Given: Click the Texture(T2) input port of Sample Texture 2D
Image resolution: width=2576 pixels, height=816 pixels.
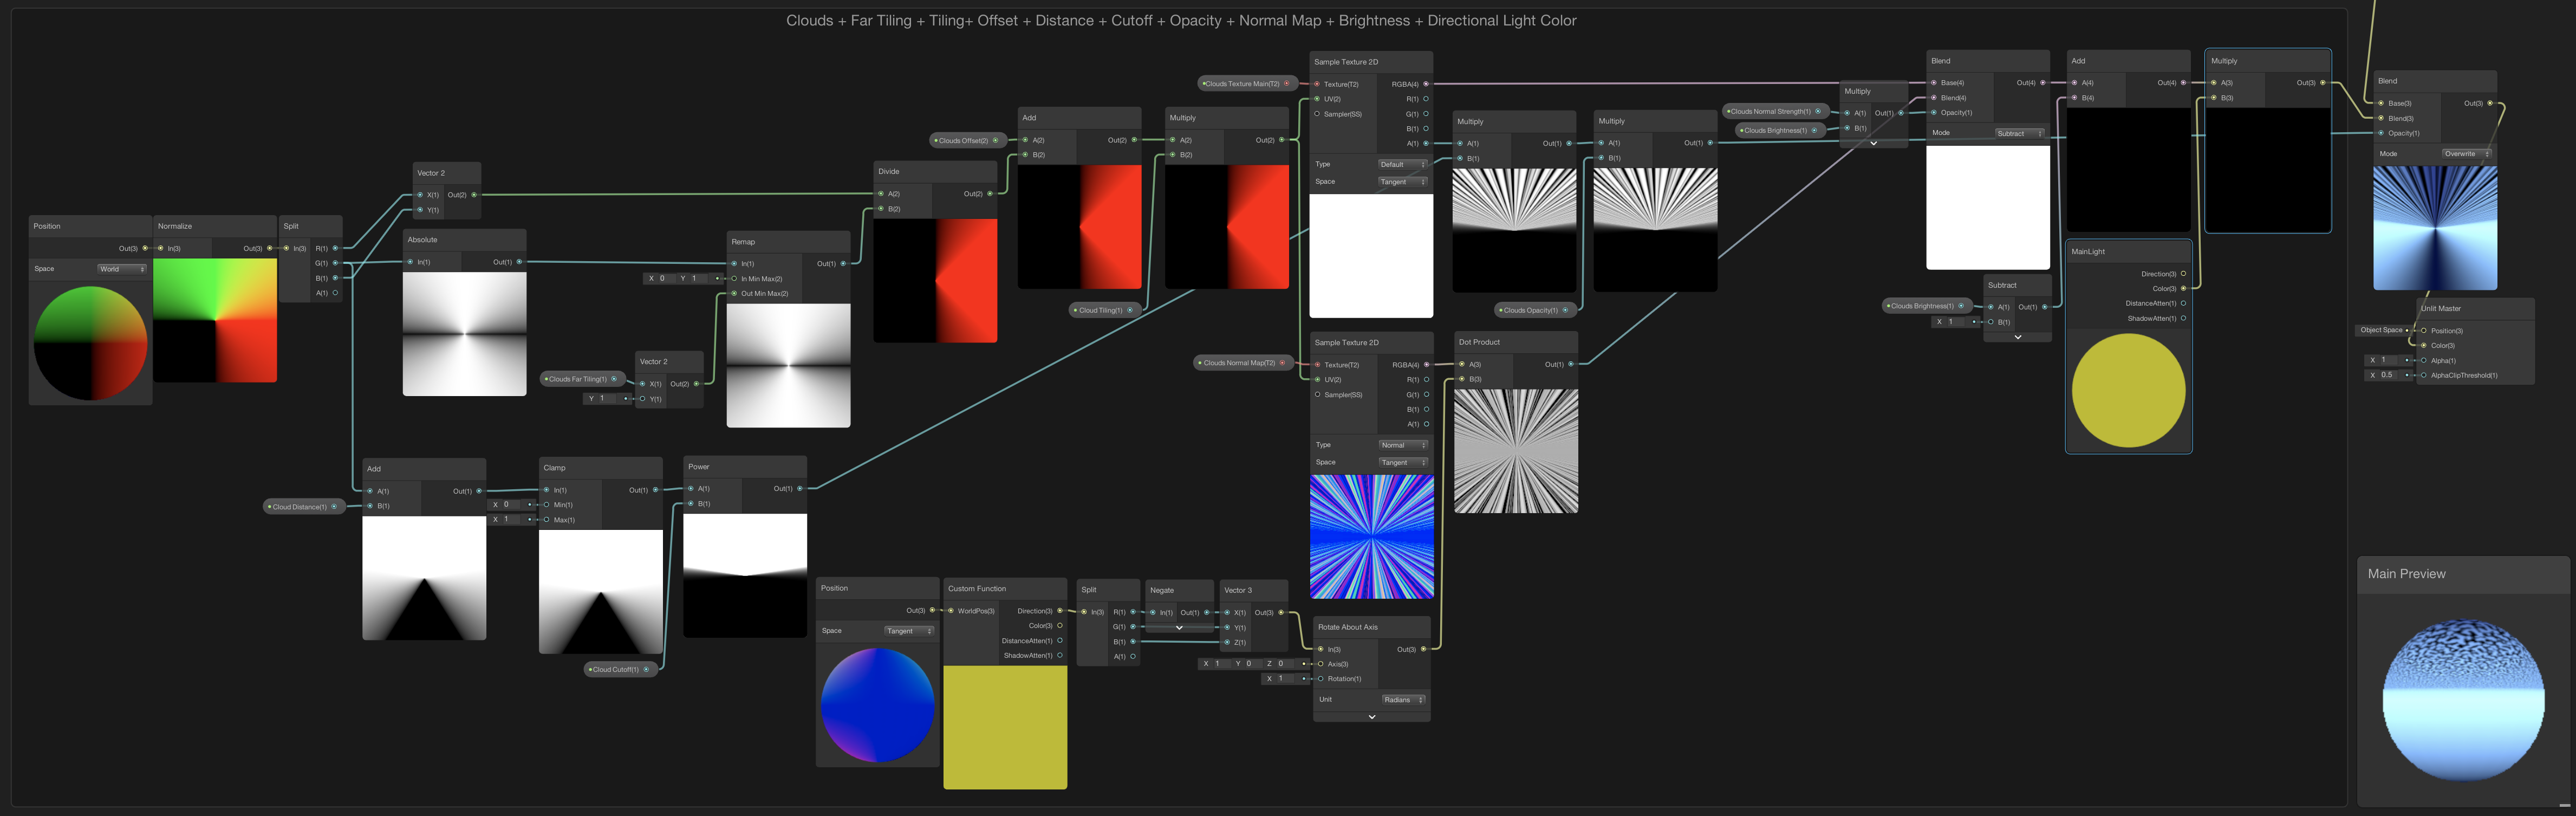Looking at the screenshot, I should (1317, 84).
